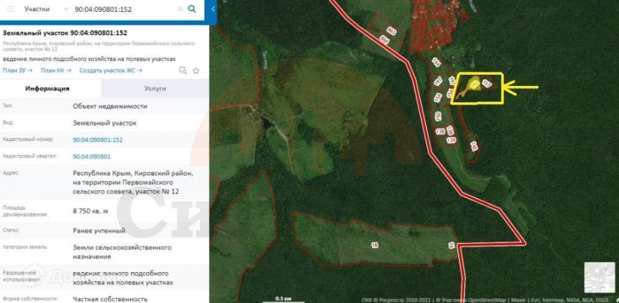The width and height of the screenshot is (619, 303).
Task: Clear the search field with the X
Action: [x=180, y=9]
